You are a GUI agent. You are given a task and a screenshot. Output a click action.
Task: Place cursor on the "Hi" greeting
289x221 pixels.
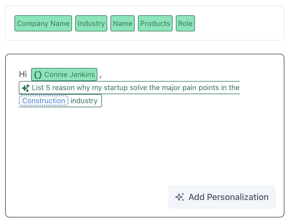tap(23, 74)
